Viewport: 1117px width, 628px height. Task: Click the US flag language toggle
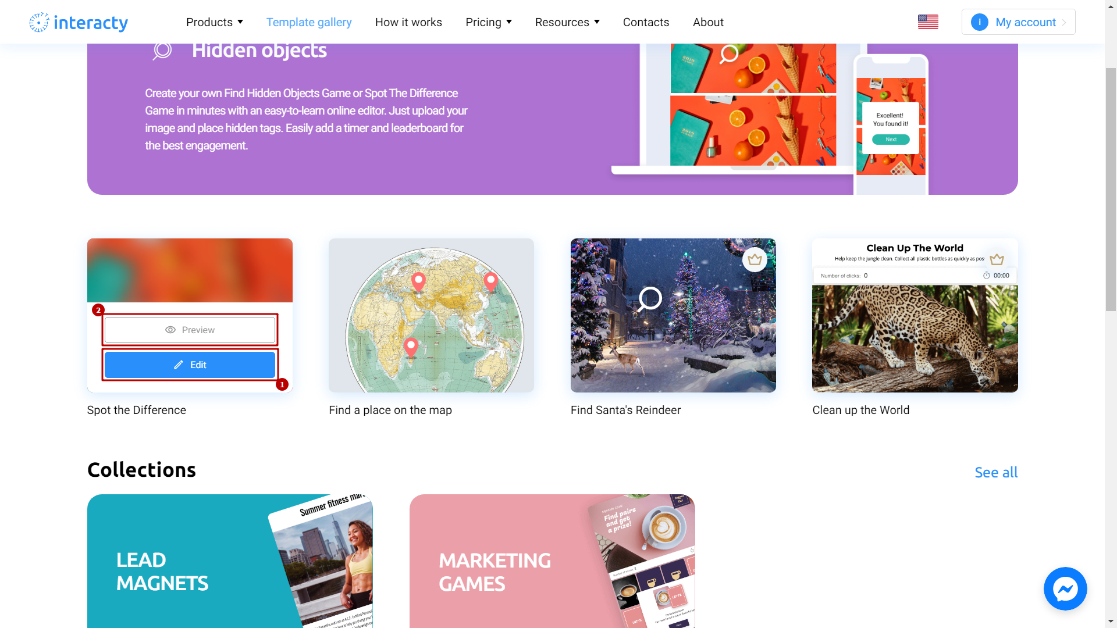point(929,21)
